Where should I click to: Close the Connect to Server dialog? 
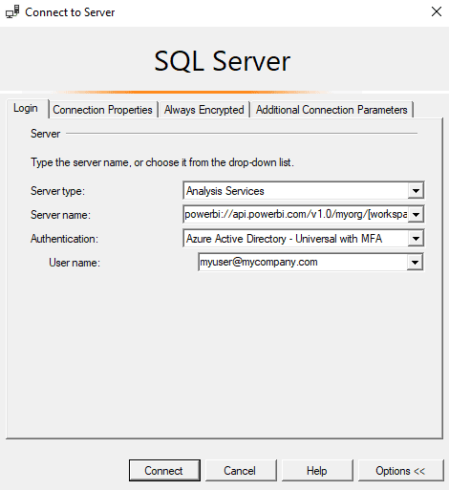point(437,11)
